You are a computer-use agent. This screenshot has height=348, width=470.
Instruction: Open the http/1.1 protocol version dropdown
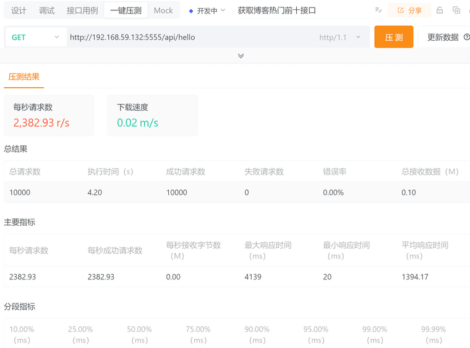click(x=340, y=37)
